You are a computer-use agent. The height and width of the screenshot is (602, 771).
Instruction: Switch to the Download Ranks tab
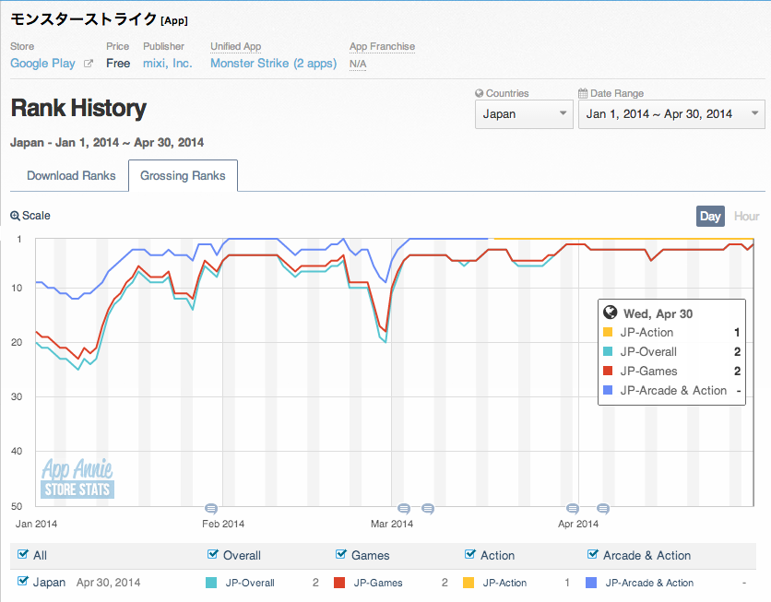tap(71, 175)
